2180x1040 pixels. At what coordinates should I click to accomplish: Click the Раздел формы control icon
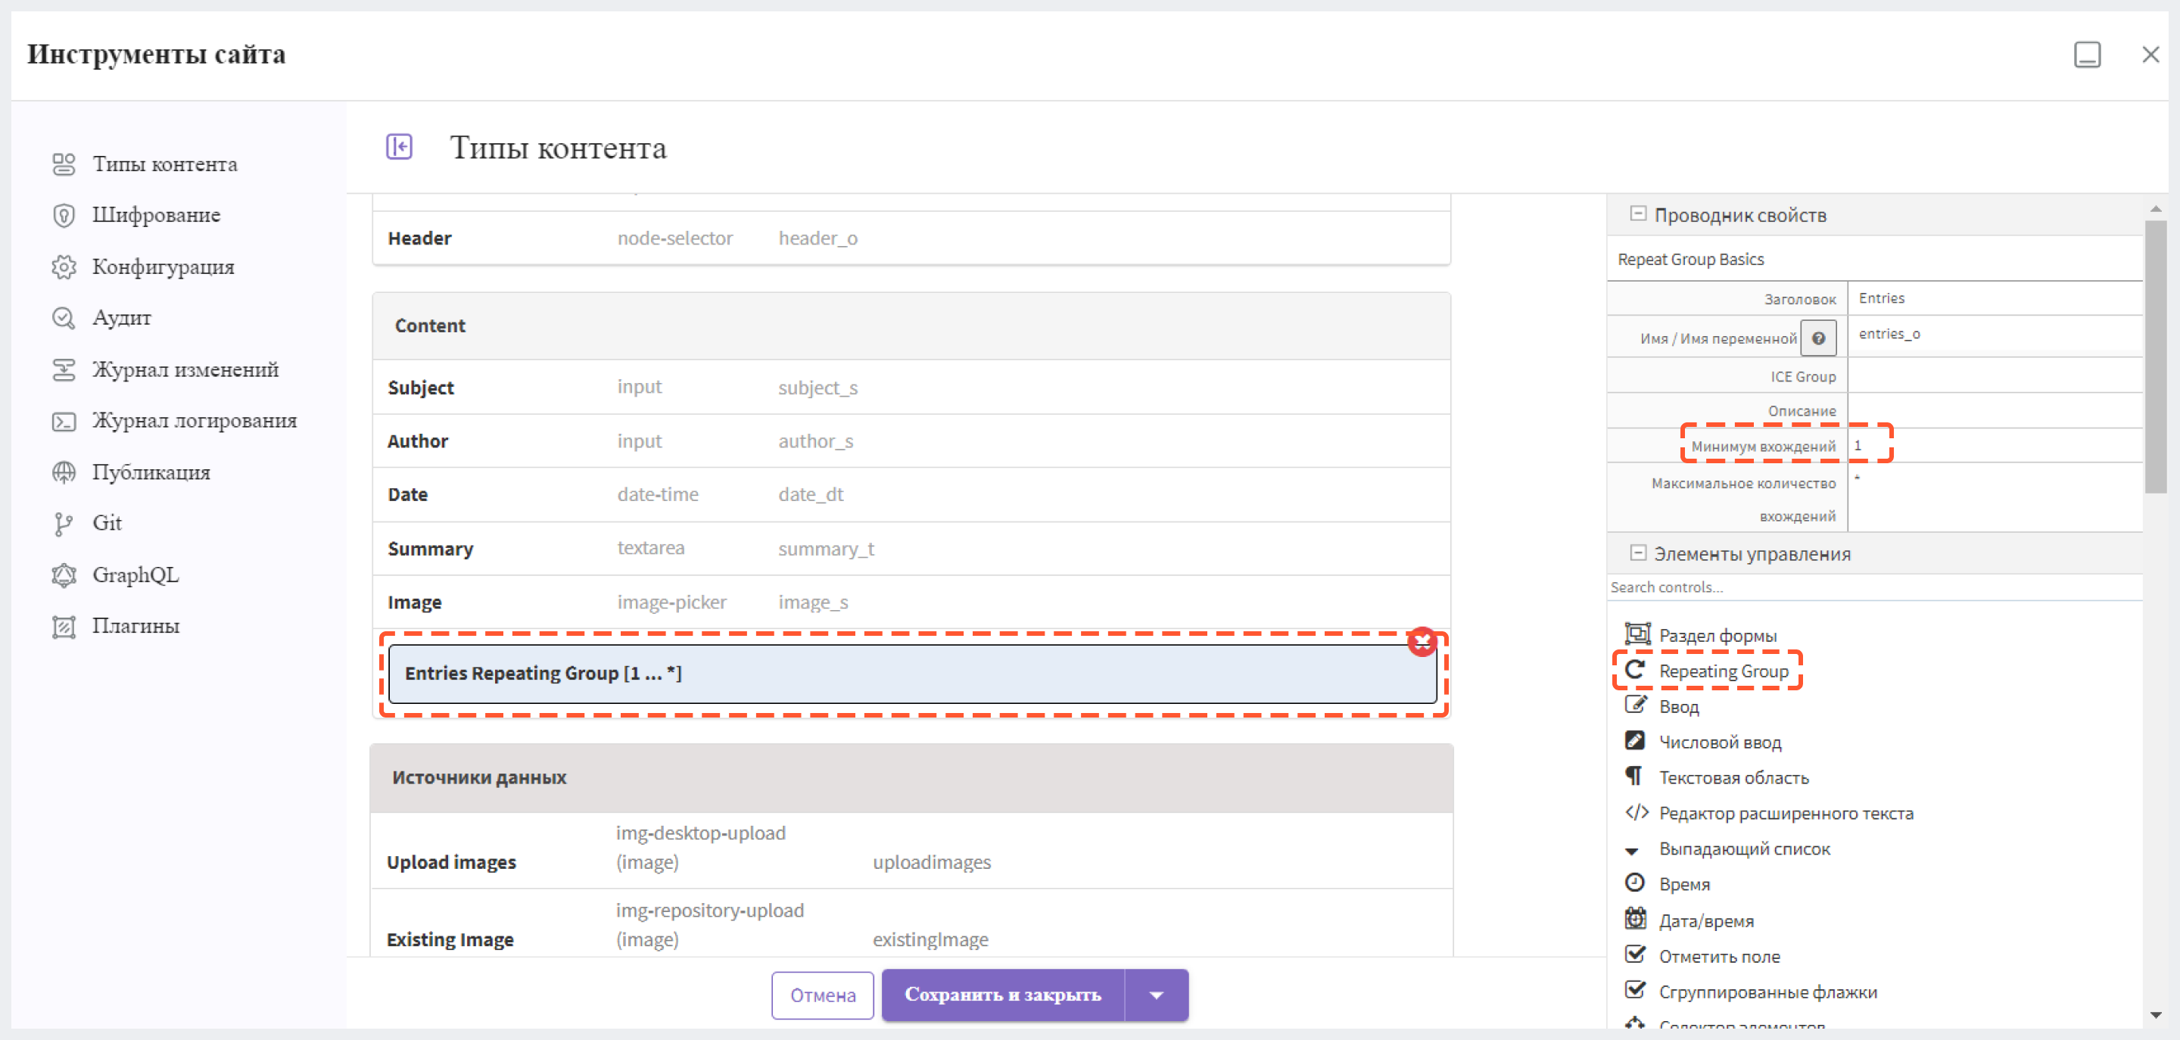click(1637, 634)
